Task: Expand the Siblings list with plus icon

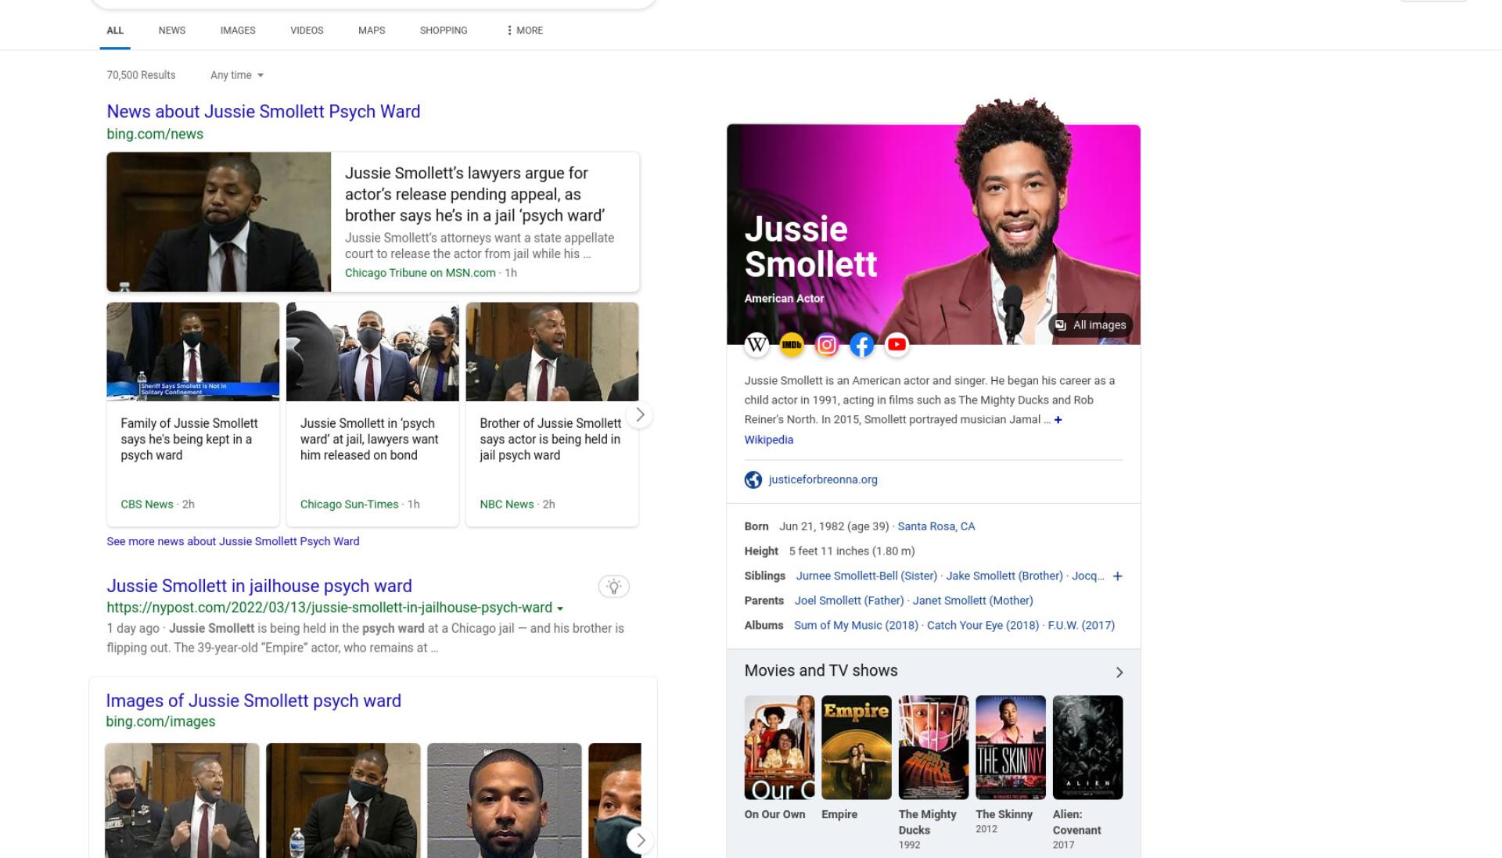Action: click(x=1118, y=576)
